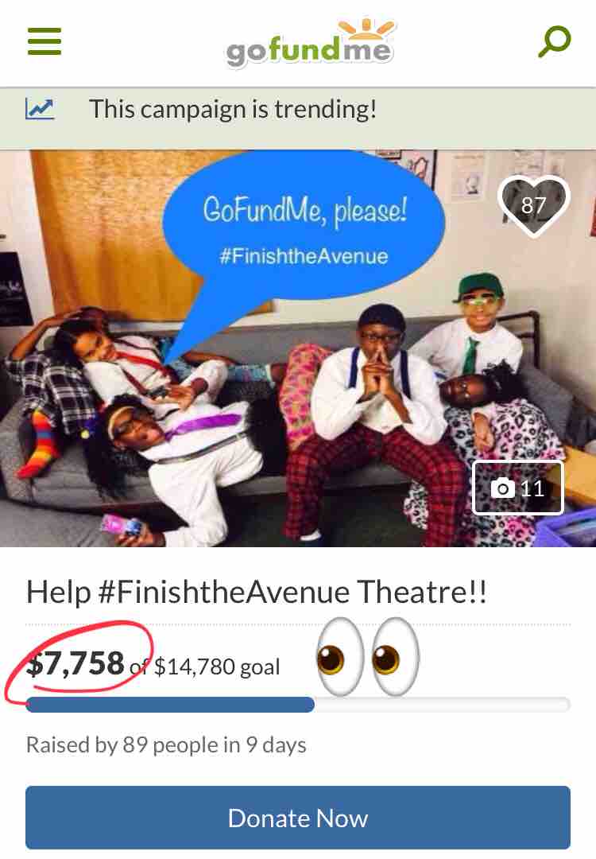Tap Raised by 89 people in 9 days
The image size is (596, 859).
pos(166,745)
